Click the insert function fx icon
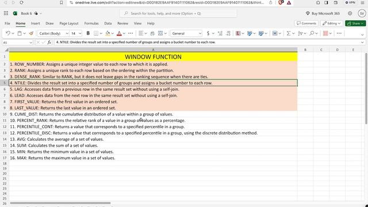The width and height of the screenshot is (368, 207). 49,42
